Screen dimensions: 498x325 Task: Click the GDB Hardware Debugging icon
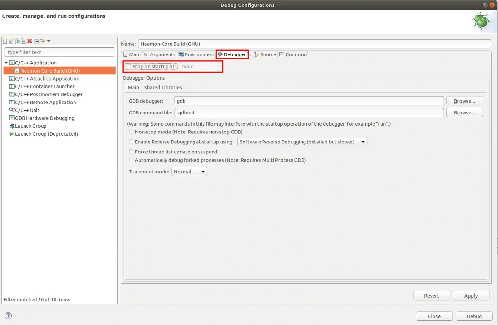pos(12,118)
